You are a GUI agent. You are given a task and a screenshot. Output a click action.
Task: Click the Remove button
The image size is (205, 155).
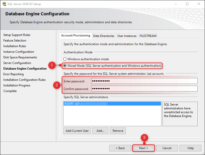(x=118, y=131)
